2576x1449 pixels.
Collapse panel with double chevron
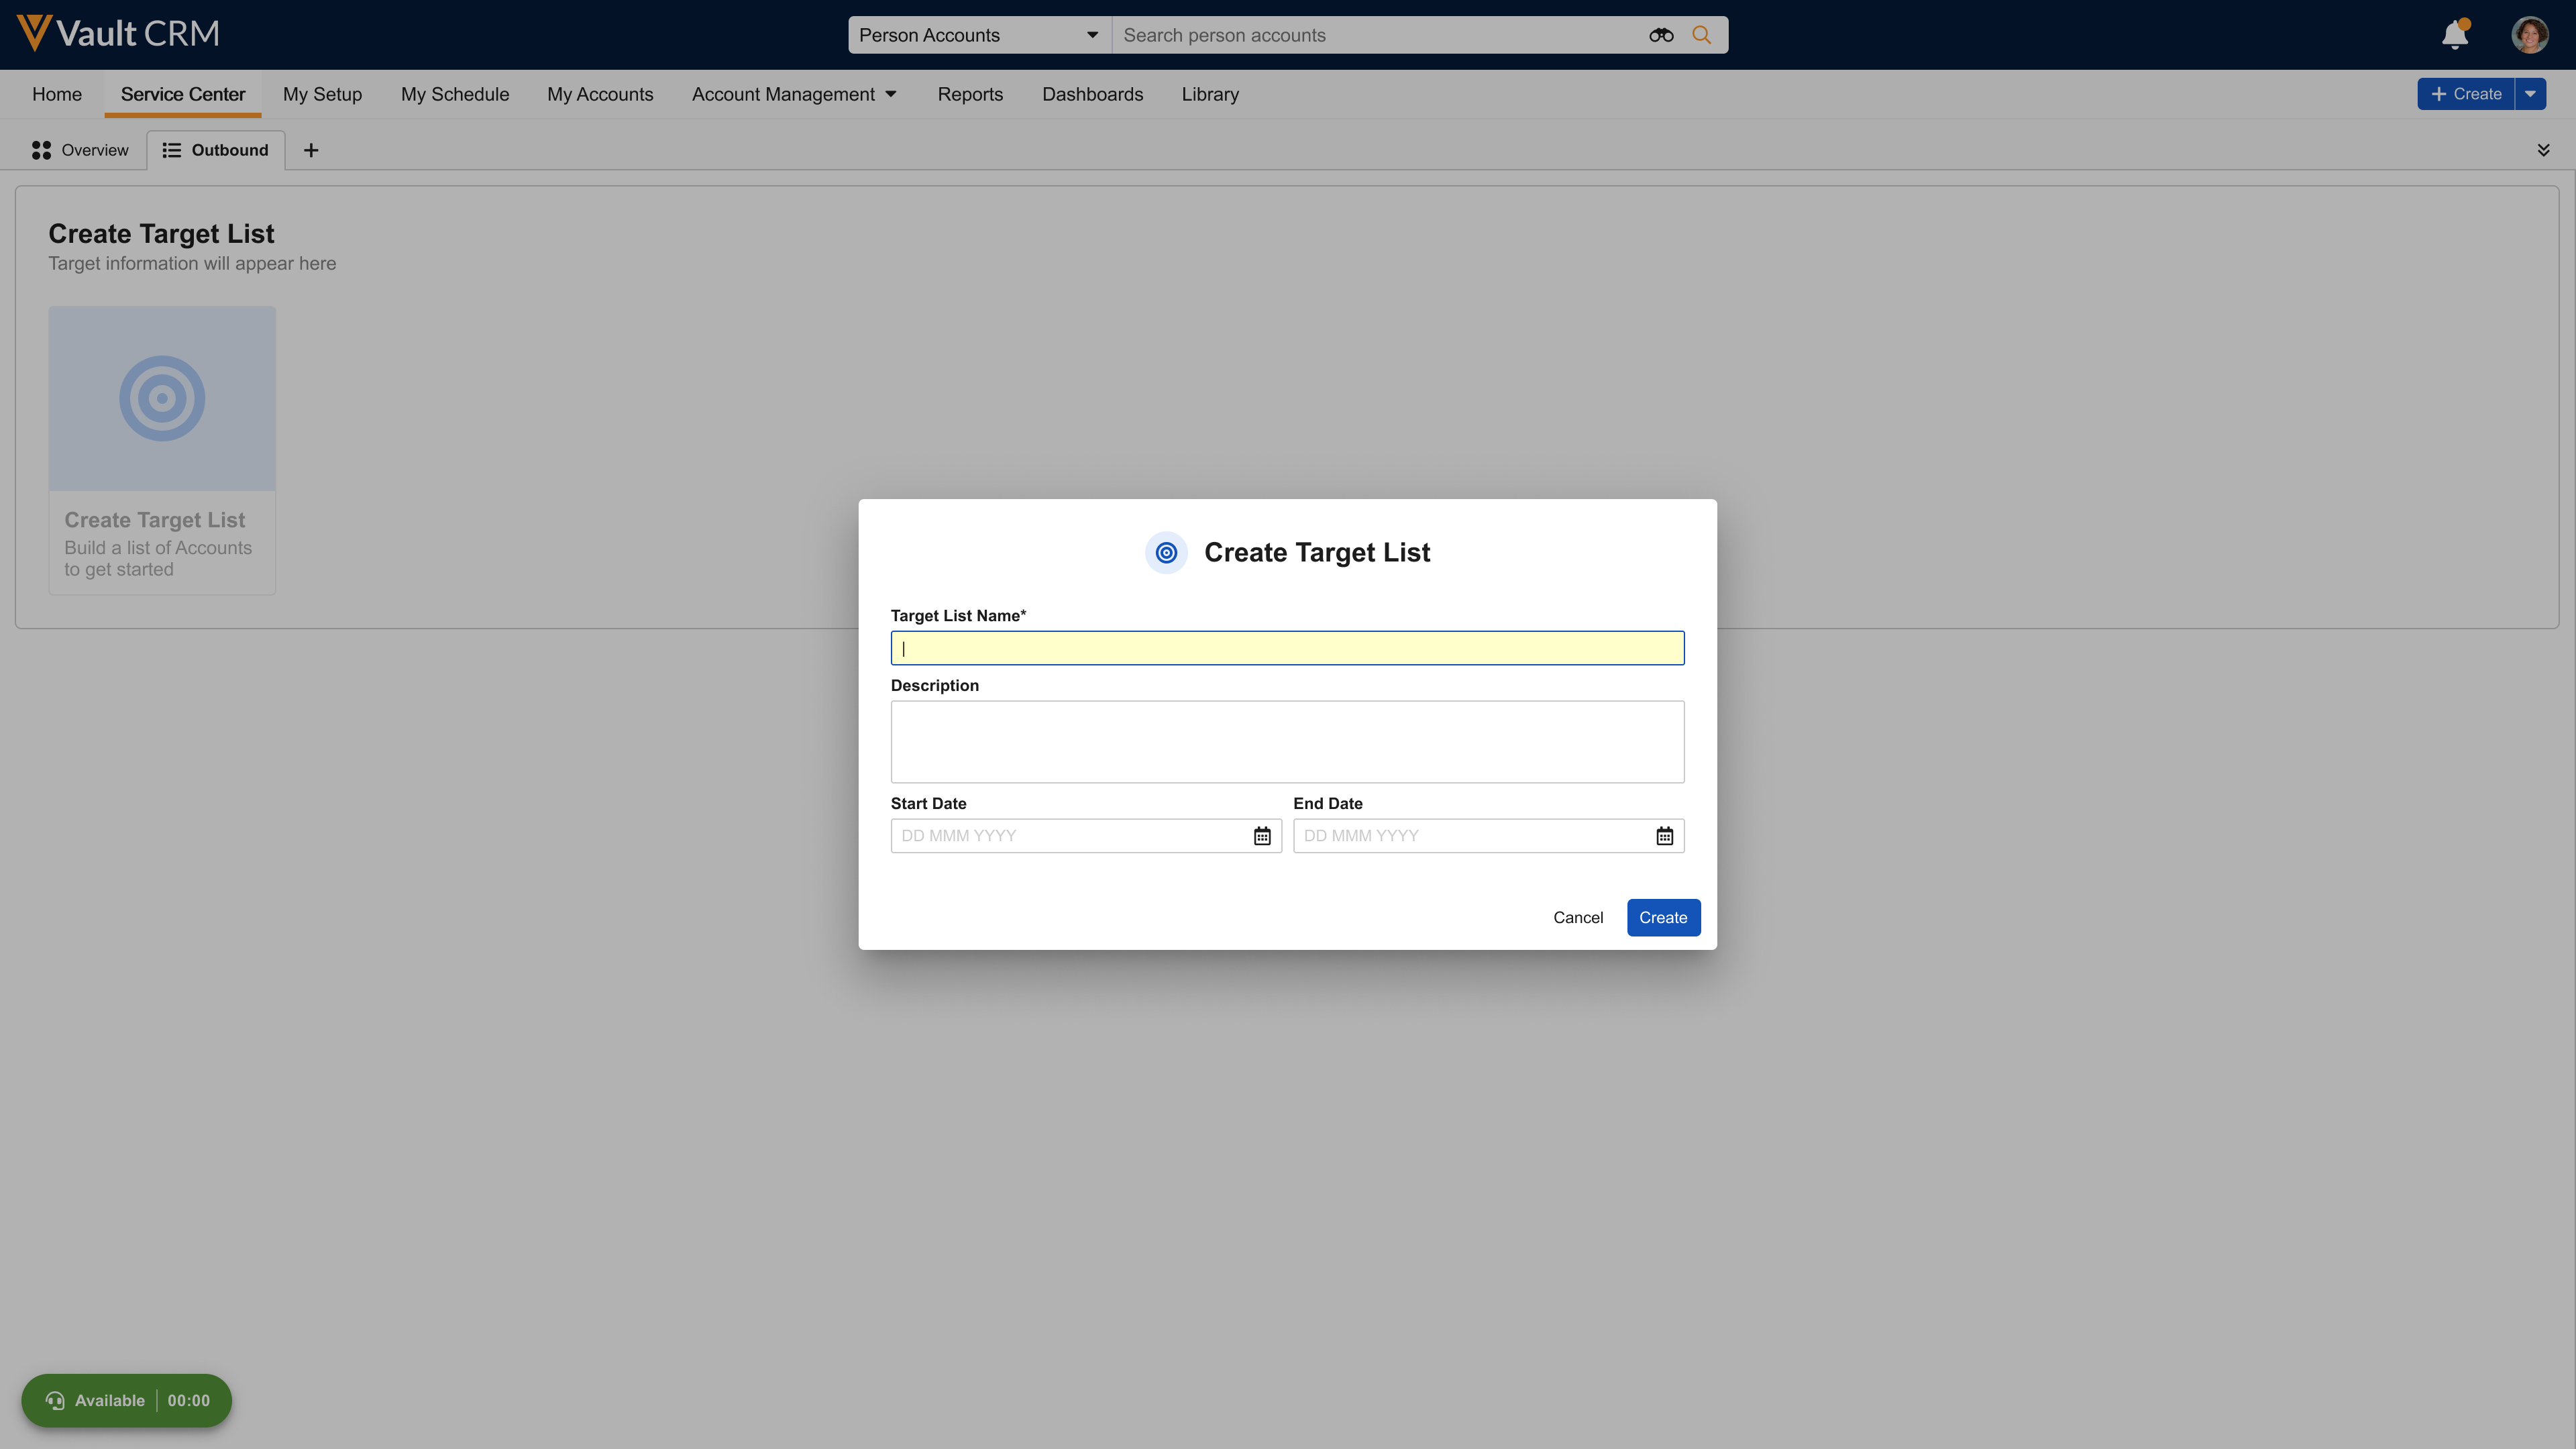(2543, 150)
